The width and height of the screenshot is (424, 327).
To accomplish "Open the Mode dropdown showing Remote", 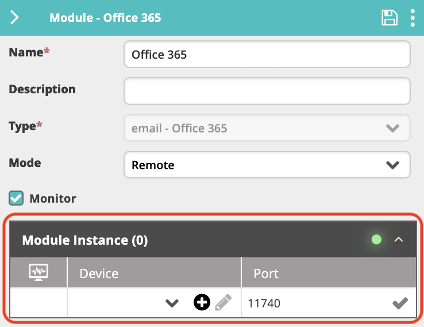I will (x=267, y=165).
